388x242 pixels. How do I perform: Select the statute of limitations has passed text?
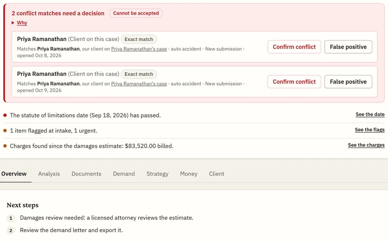click(85, 115)
